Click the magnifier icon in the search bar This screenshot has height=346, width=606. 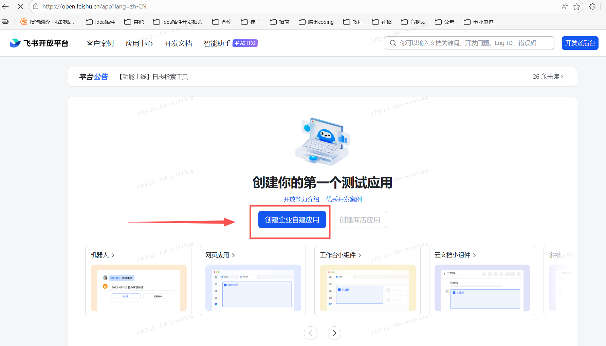click(393, 43)
